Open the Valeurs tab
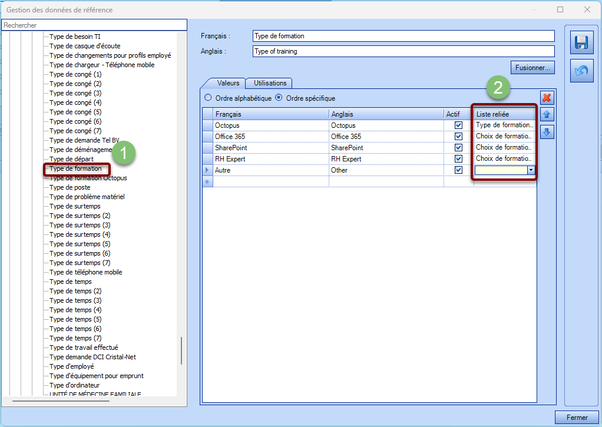Screen dimensions: 602x427 click(224, 84)
